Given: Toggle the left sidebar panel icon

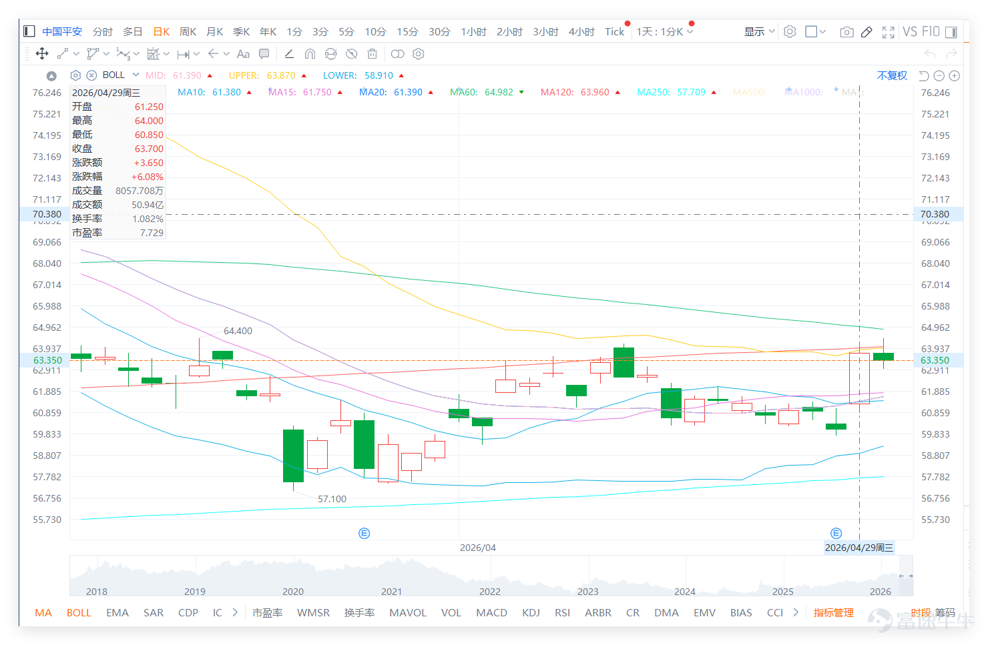Looking at the screenshot, I should 29,31.
